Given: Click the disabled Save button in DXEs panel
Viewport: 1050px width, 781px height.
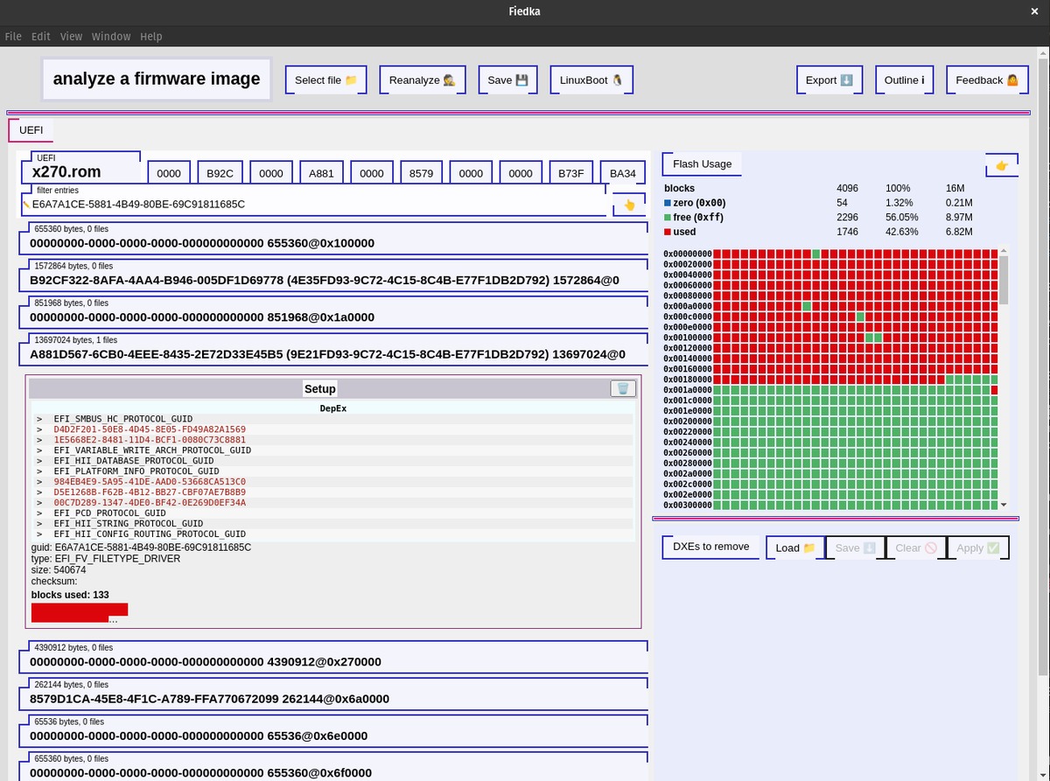Looking at the screenshot, I should (x=855, y=548).
